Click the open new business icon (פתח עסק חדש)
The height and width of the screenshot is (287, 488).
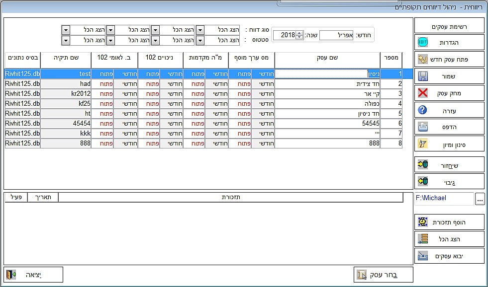point(423,59)
